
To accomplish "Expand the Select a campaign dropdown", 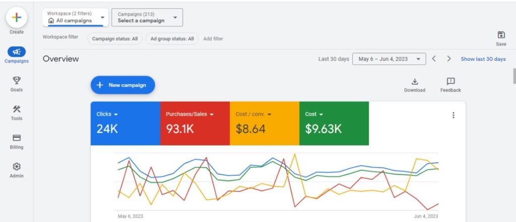I will (147, 17).
